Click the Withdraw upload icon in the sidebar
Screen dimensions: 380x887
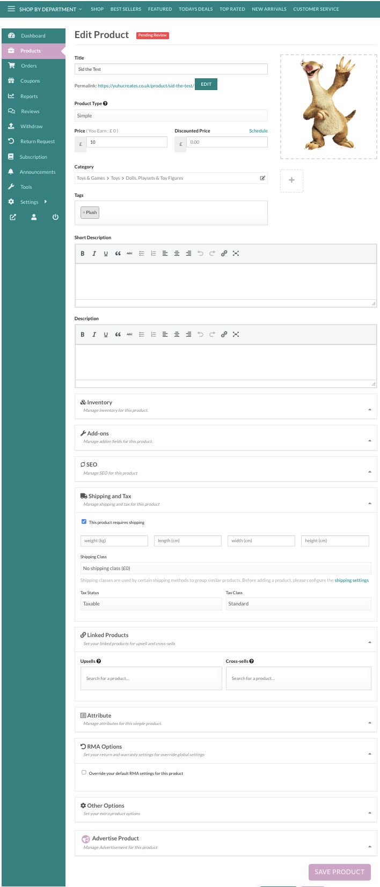(x=11, y=126)
